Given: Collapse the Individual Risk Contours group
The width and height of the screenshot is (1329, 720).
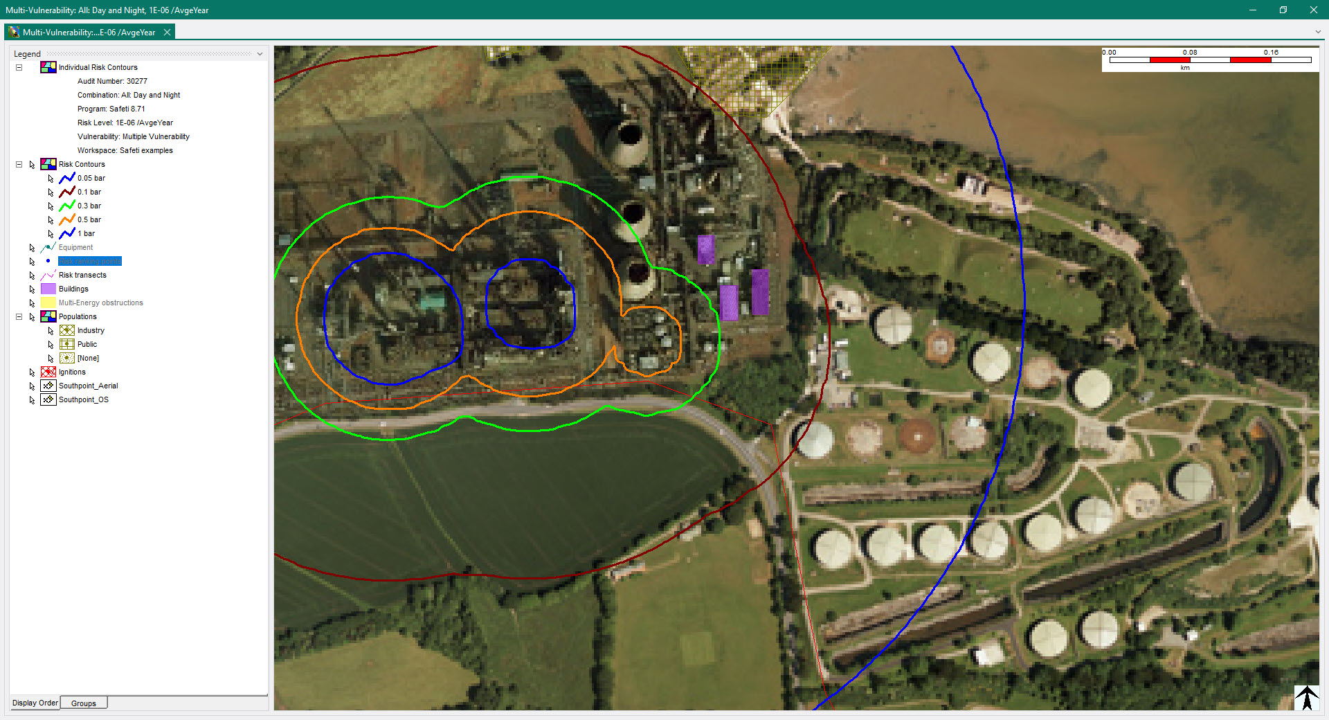Looking at the screenshot, I should coord(19,67).
